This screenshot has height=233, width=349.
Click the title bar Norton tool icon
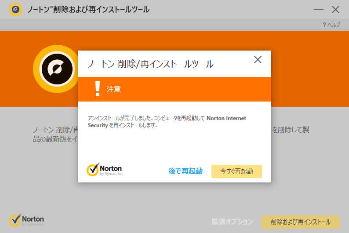point(15,10)
